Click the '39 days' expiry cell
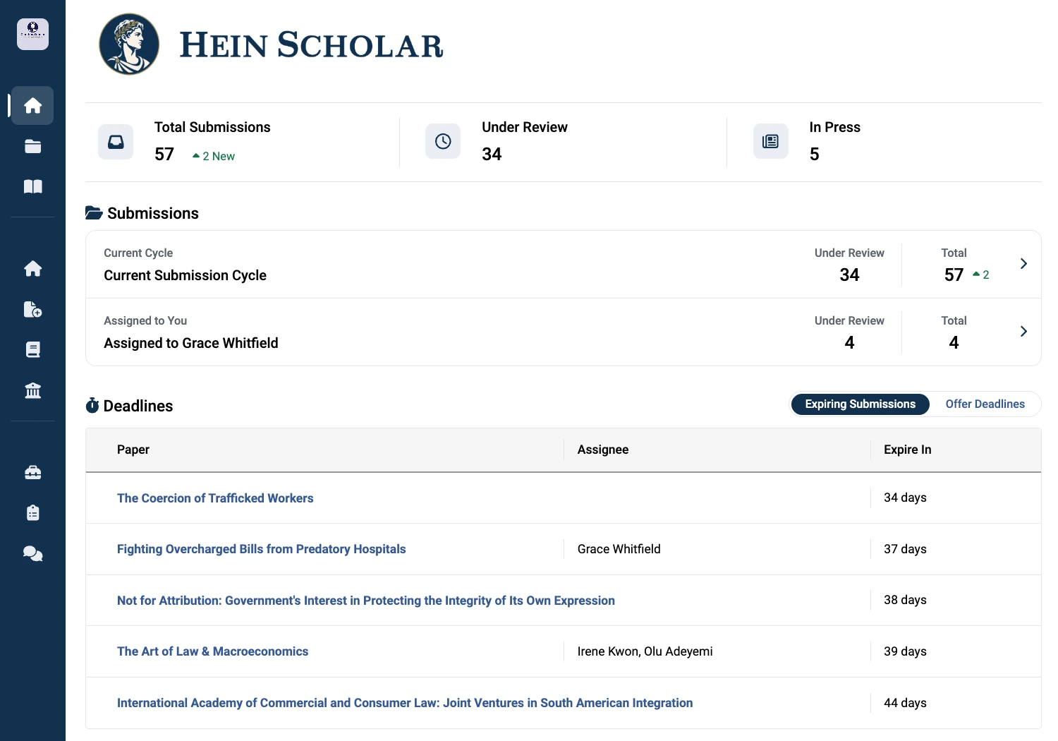The height and width of the screenshot is (741, 1058). click(x=906, y=651)
